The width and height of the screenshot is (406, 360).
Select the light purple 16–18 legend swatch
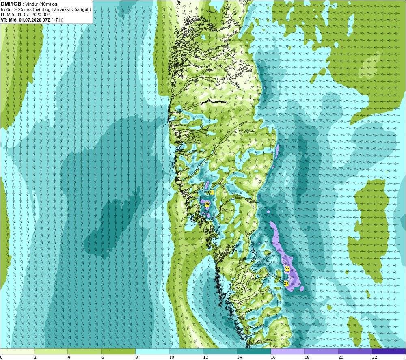coord(287,351)
